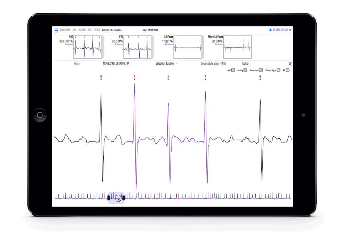This screenshot has height=233, width=348.
Task: Click the Next link to advance segment
Action: [x=77, y=64]
